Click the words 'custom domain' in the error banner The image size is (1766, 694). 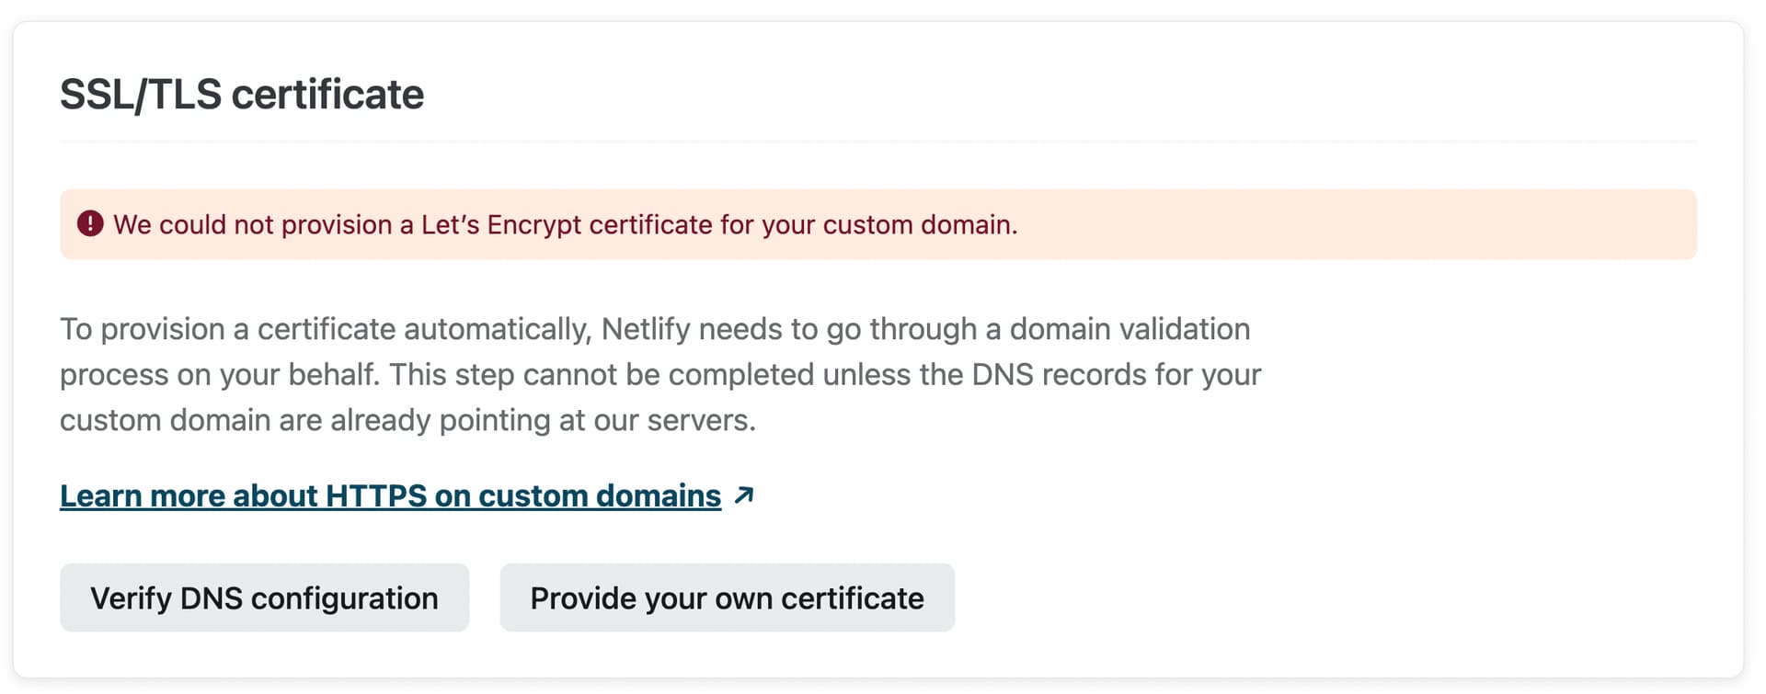(919, 224)
